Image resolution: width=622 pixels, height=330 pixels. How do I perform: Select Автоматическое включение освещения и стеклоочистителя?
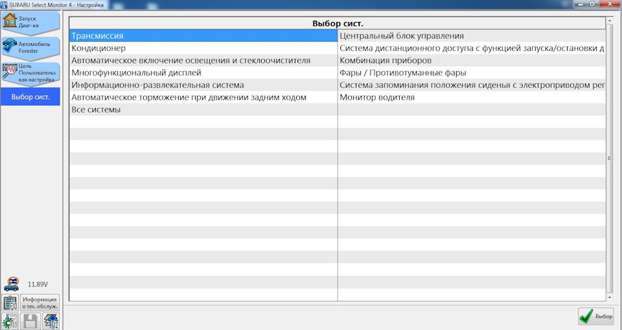click(x=203, y=60)
